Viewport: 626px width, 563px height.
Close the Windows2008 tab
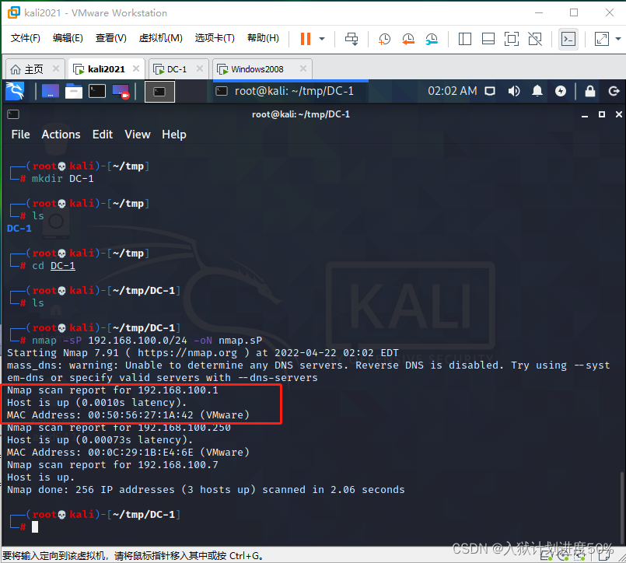click(x=303, y=68)
